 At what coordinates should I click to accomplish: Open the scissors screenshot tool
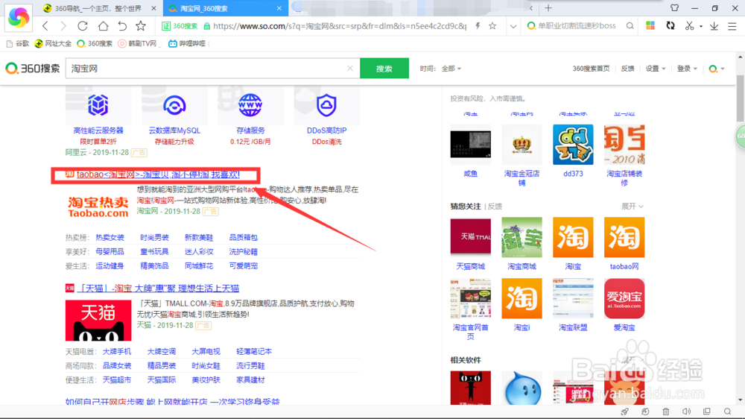[689, 26]
